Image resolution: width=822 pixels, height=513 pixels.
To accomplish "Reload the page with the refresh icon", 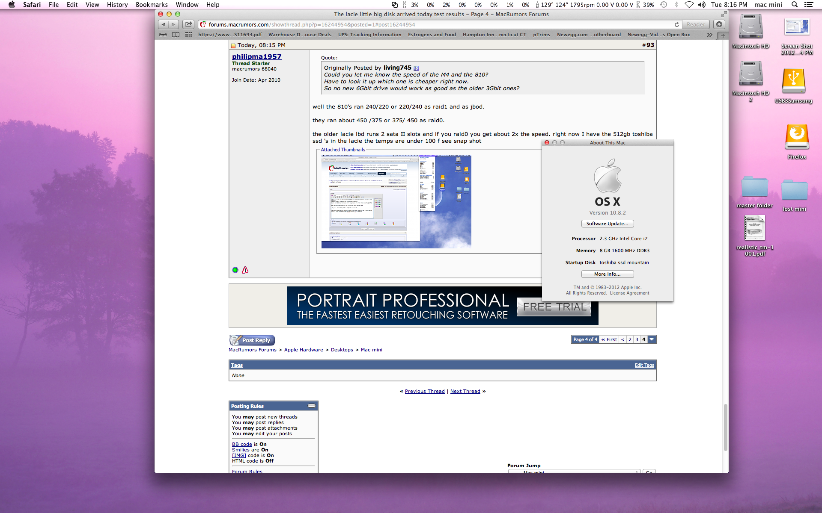I will pos(676,24).
